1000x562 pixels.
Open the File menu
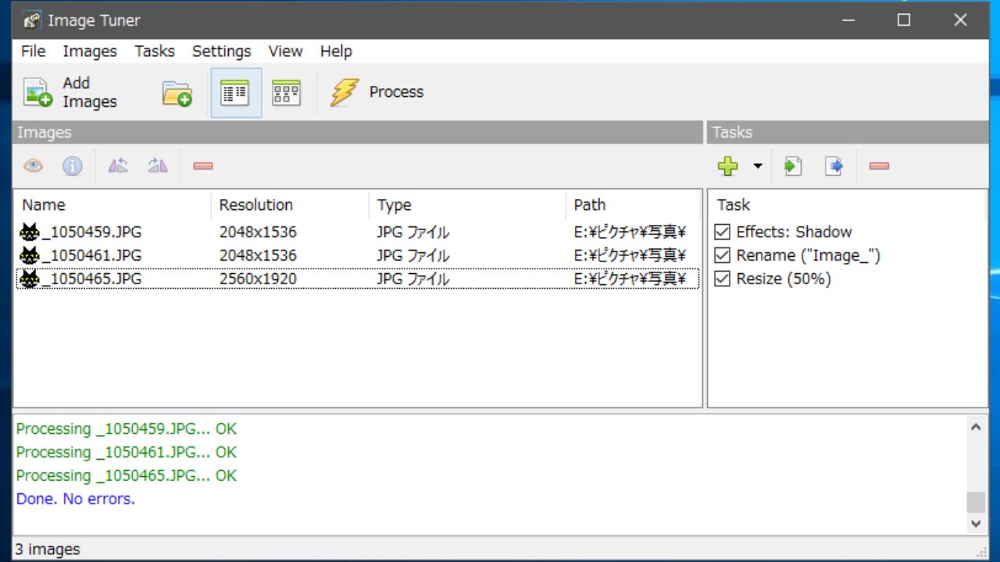click(33, 51)
